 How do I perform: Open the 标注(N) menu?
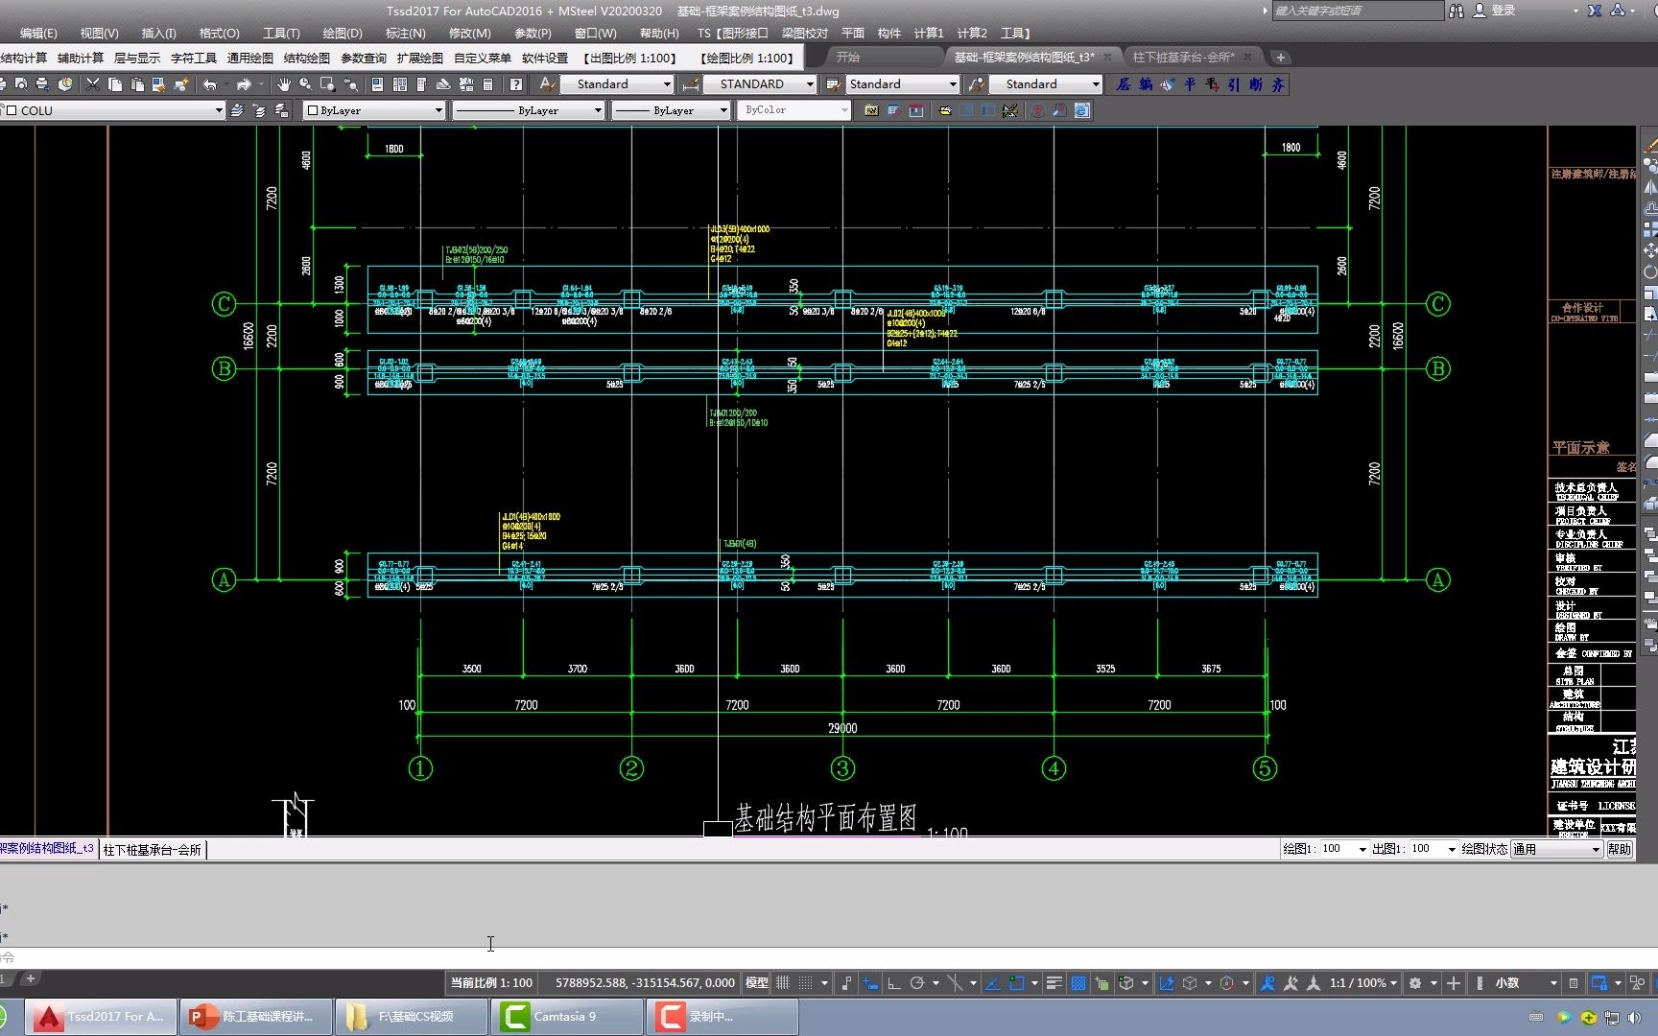[405, 34]
